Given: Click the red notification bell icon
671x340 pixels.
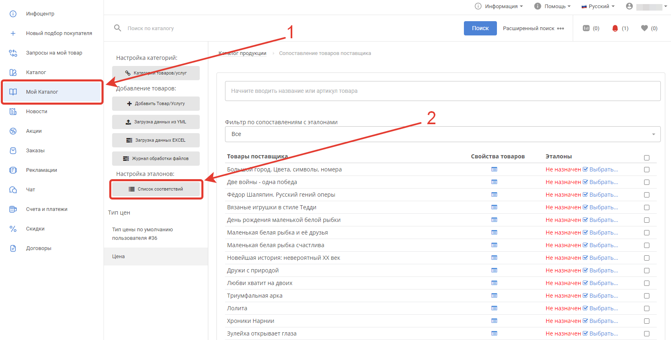Looking at the screenshot, I should pos(615,28).
